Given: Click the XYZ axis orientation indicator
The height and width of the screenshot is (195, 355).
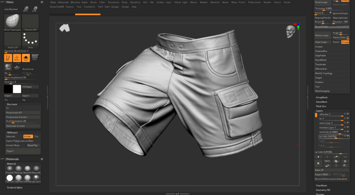Looking at the screenshot, I should (x=296, y=26).
